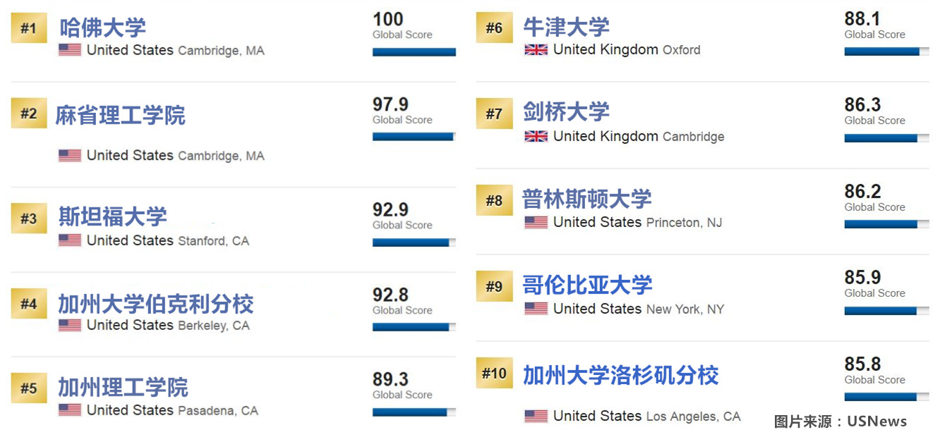Click the #7 gold rank badge
Screen dimensions: 933x437
tap(494, 114)
